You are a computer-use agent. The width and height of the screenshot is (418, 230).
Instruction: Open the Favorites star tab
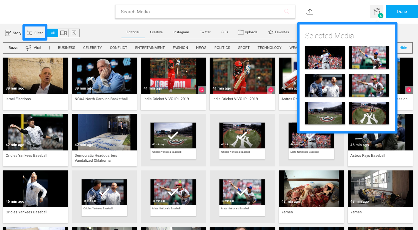pos(279,32)
